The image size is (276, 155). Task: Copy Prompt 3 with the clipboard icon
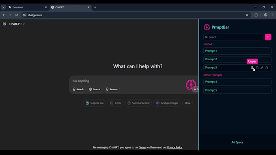[257, 68]
